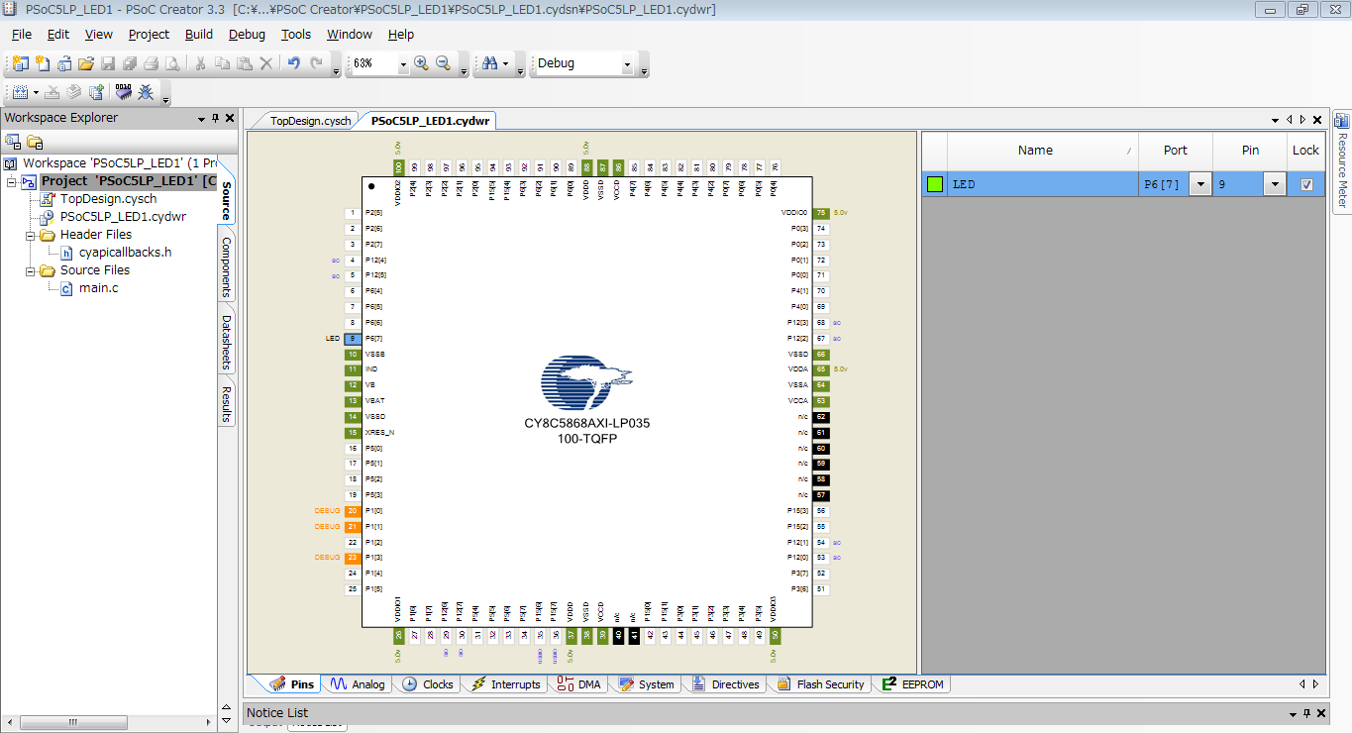Open the File menu

pos(22,34)
